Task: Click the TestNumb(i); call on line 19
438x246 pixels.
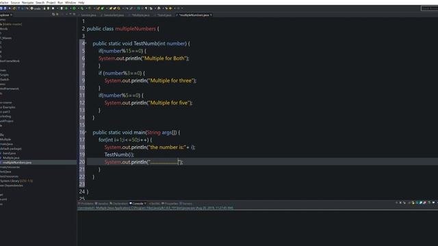Action: pyautogui.click(x=119, y=154)
